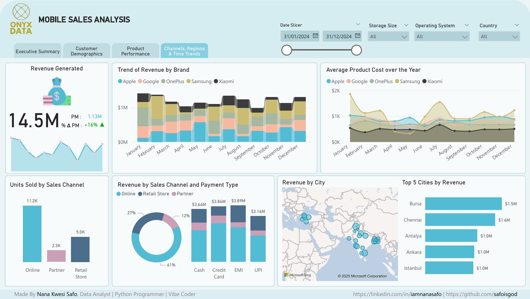Select Samsung legend in Average Product Cost
This screenshot has height=299, width=530.
click(x=407, y=81)
